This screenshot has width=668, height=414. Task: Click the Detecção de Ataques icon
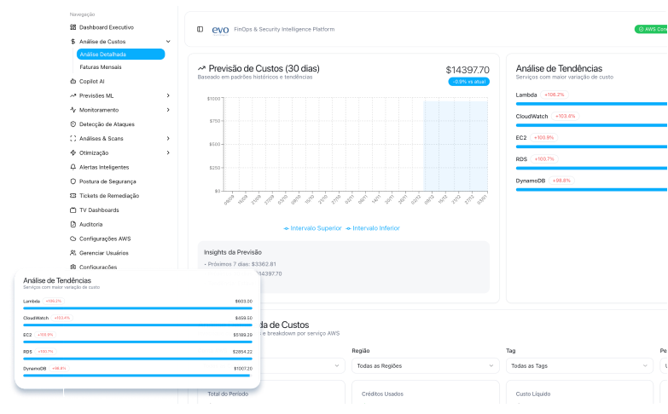tap(73, 124)
